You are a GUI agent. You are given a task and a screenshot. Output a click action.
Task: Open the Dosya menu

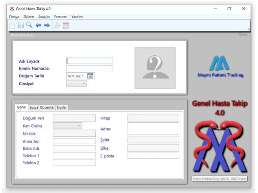(x=14, y=17)
